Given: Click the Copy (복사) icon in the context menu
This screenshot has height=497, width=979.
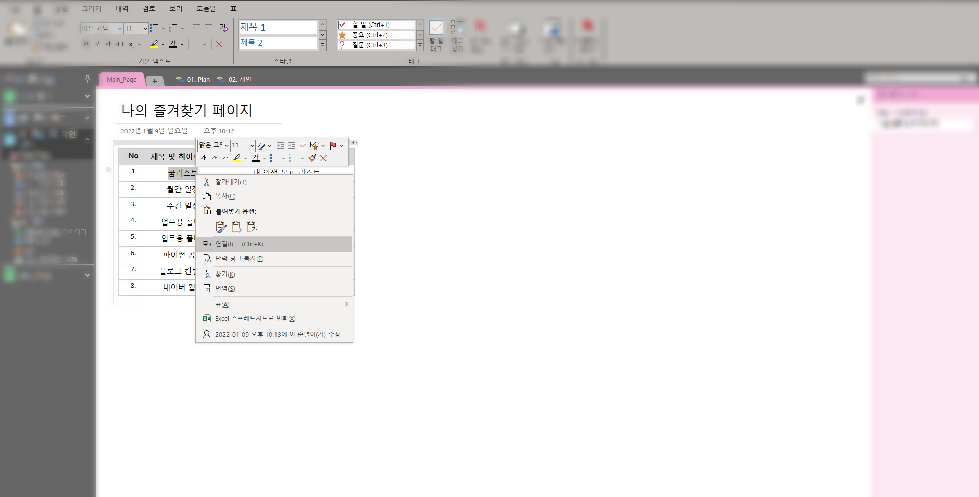Looking at the screenshot, I should point(207,196).
